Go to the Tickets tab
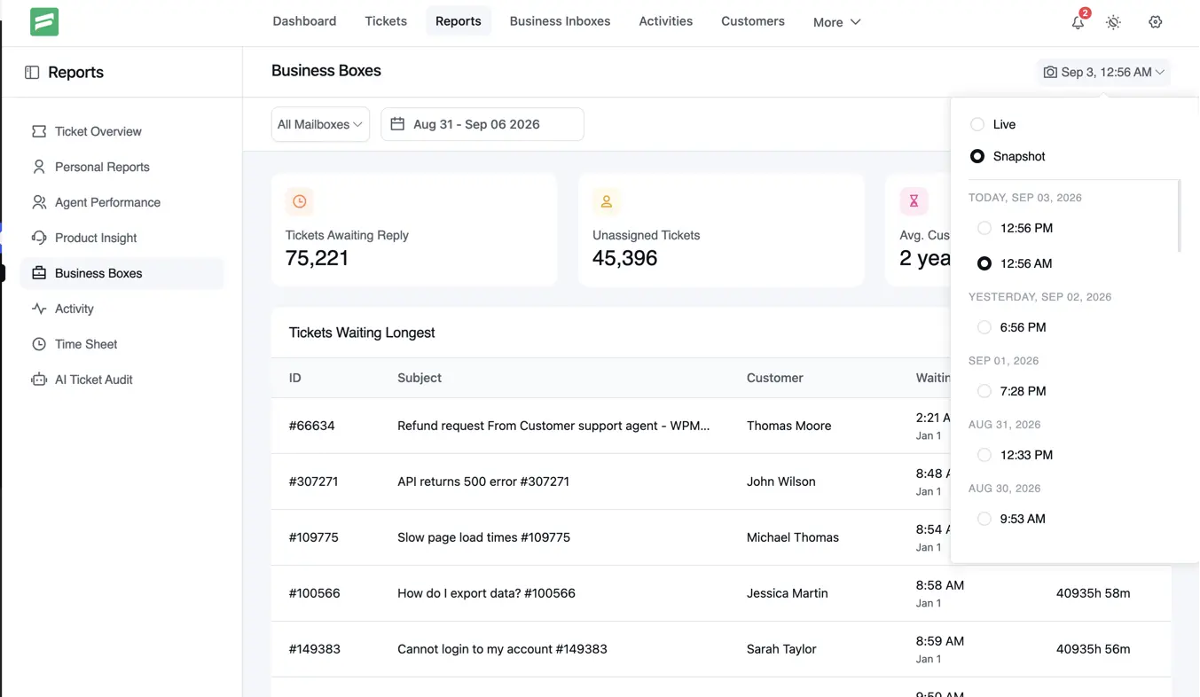 click(x=386, y=21)
